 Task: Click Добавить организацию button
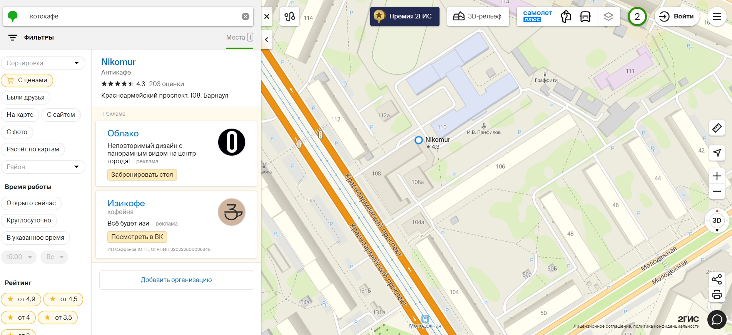tap(176, 280)
